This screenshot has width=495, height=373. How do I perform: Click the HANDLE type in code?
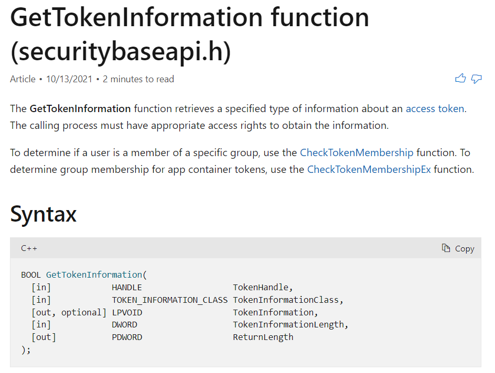tap(126, 287)
